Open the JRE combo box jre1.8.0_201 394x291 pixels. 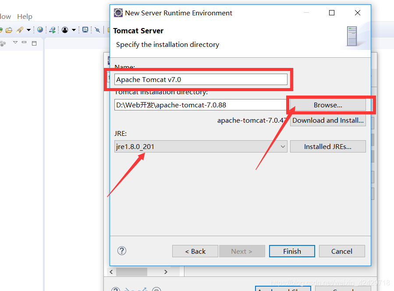tap(201, 146)
